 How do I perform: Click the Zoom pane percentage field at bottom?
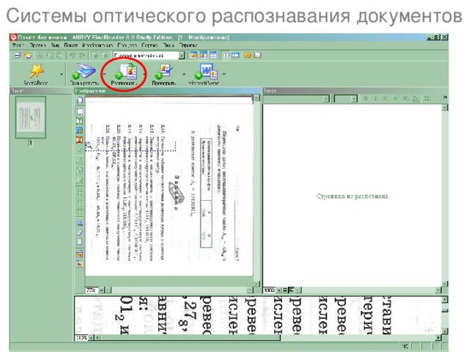click(x=81, y=337)
